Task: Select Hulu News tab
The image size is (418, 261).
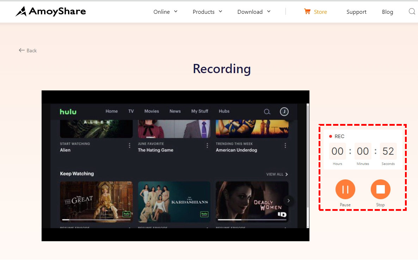Action: [x=175, y=111]
